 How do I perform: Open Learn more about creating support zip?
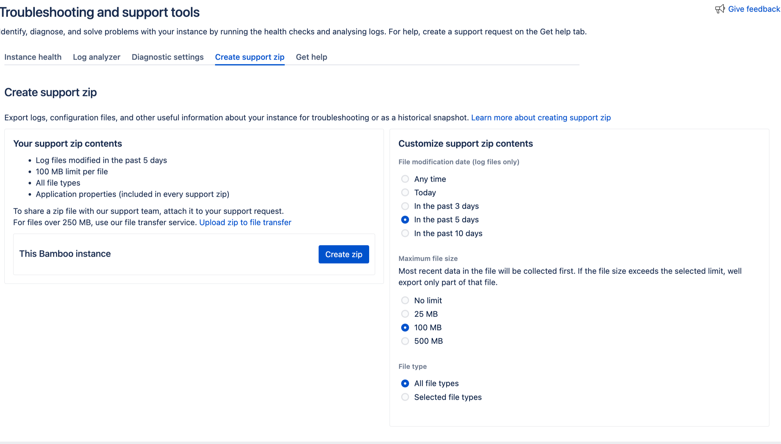[x=541, y=118]
